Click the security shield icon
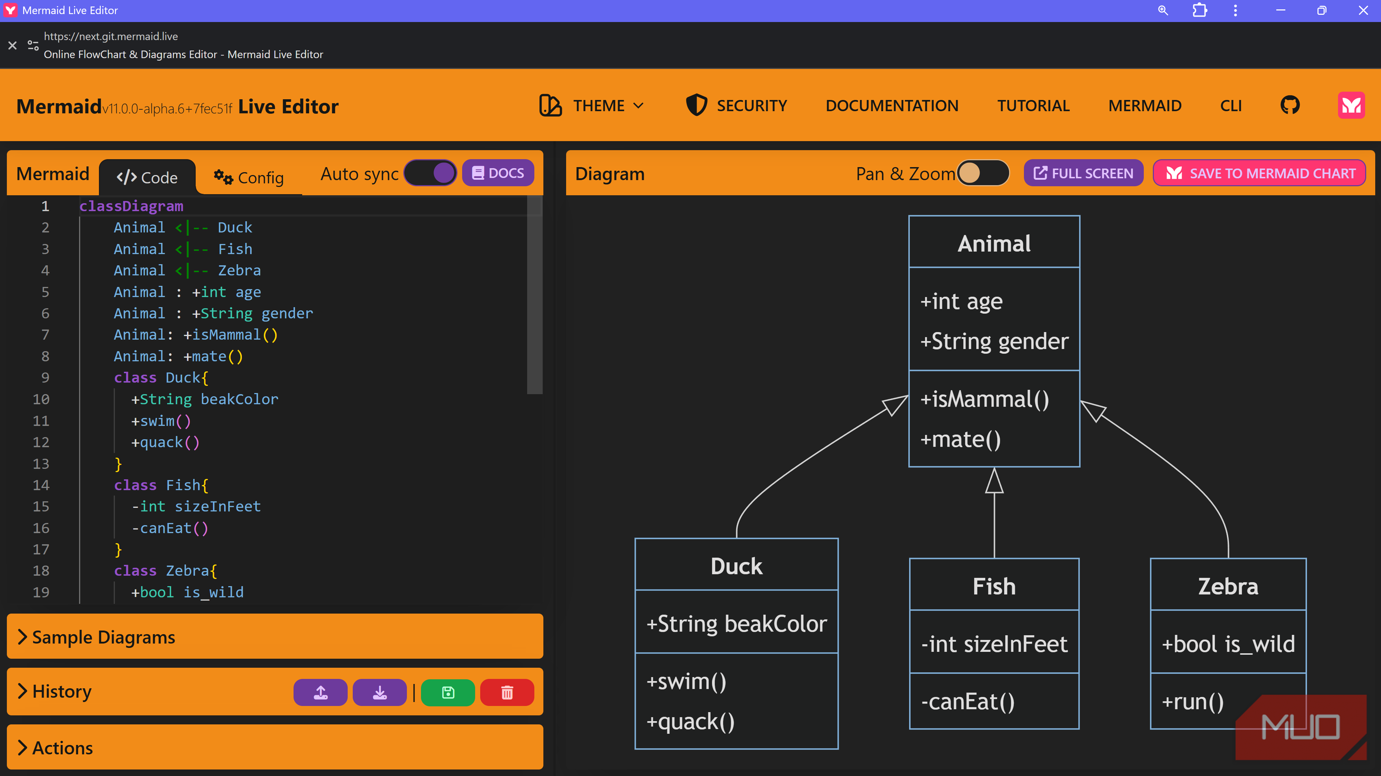The height and width of the screenshot is (776, 1381). pyautogui.click(x=696, y=106)
